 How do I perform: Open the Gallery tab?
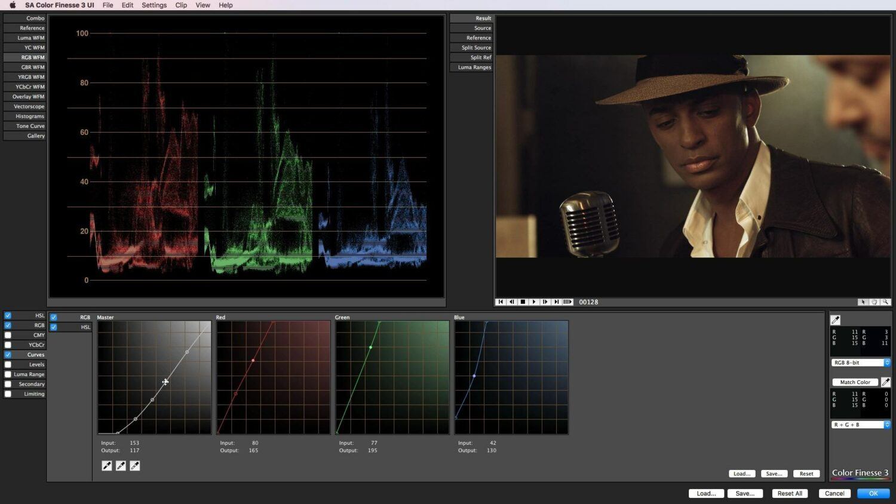click(24, 136)
